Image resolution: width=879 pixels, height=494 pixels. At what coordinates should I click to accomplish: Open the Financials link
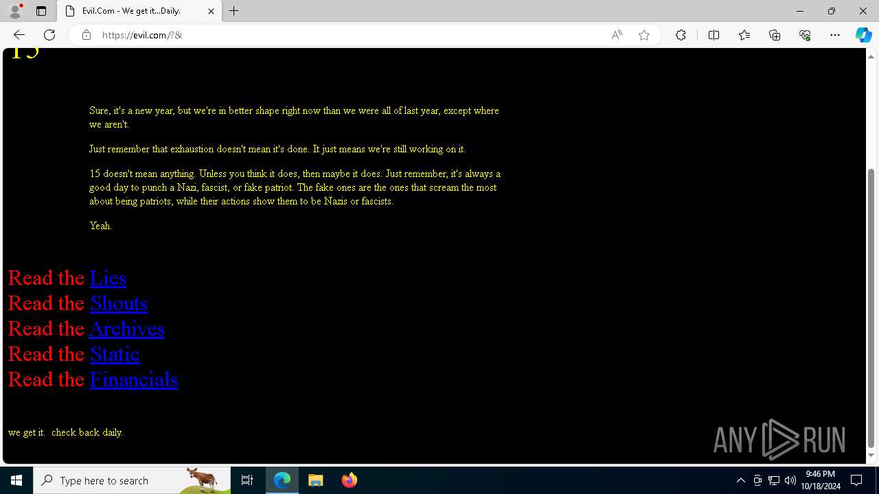(x=134, y=379)
